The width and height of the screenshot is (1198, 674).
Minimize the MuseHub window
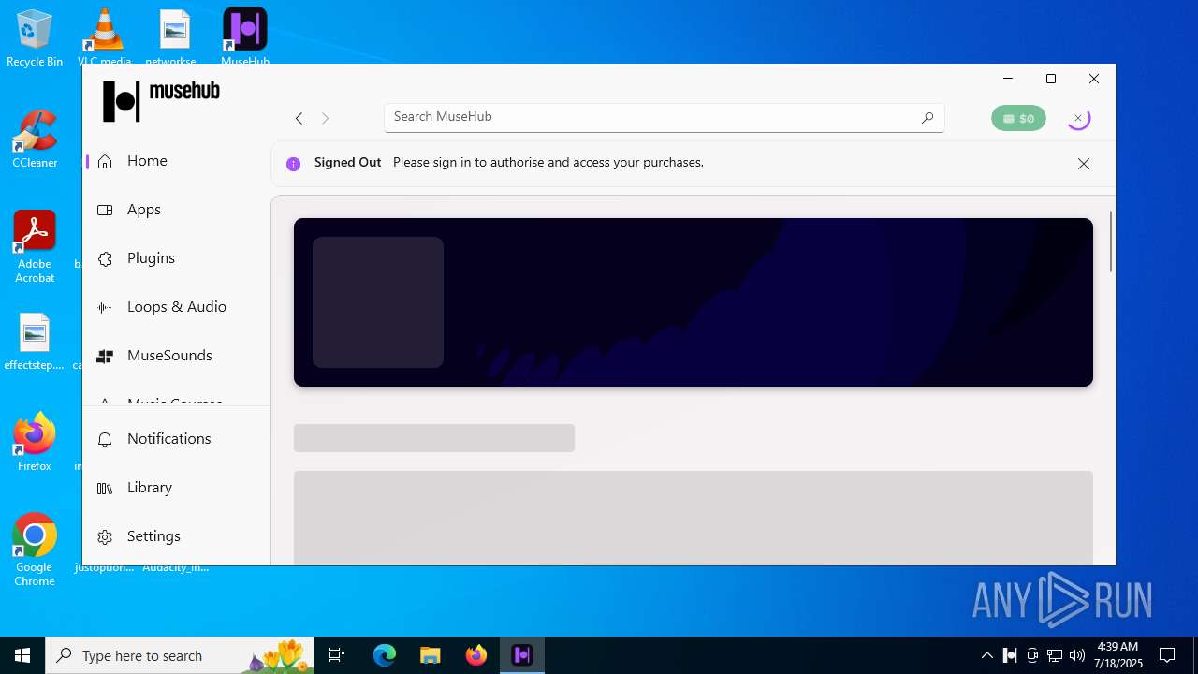click(1008, 79)
